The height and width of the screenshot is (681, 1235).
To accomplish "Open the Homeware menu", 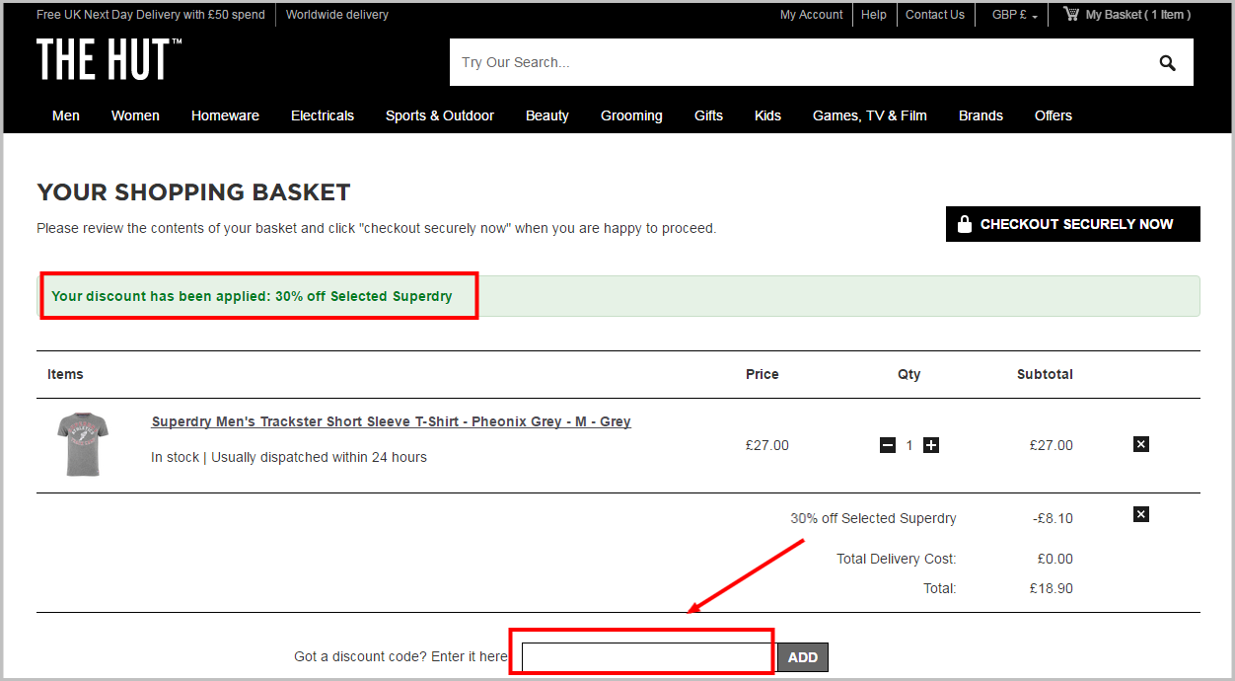I will click(x=225, y=115).
